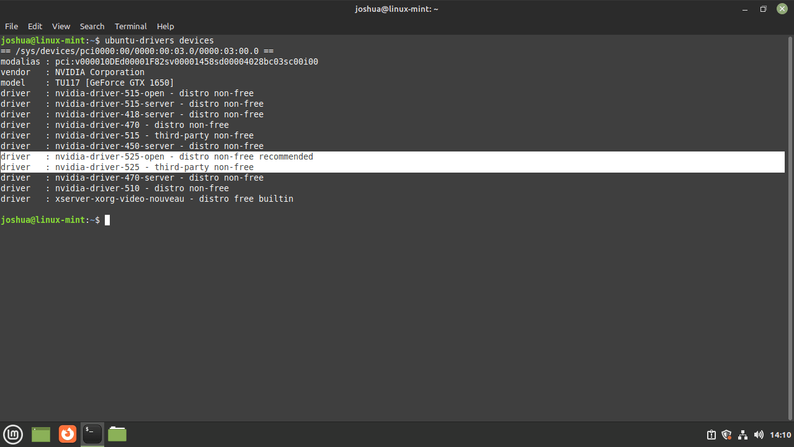This screenshot has height=447, width=794.
Task: Open the File menu
Action: [x=11, y=26]
